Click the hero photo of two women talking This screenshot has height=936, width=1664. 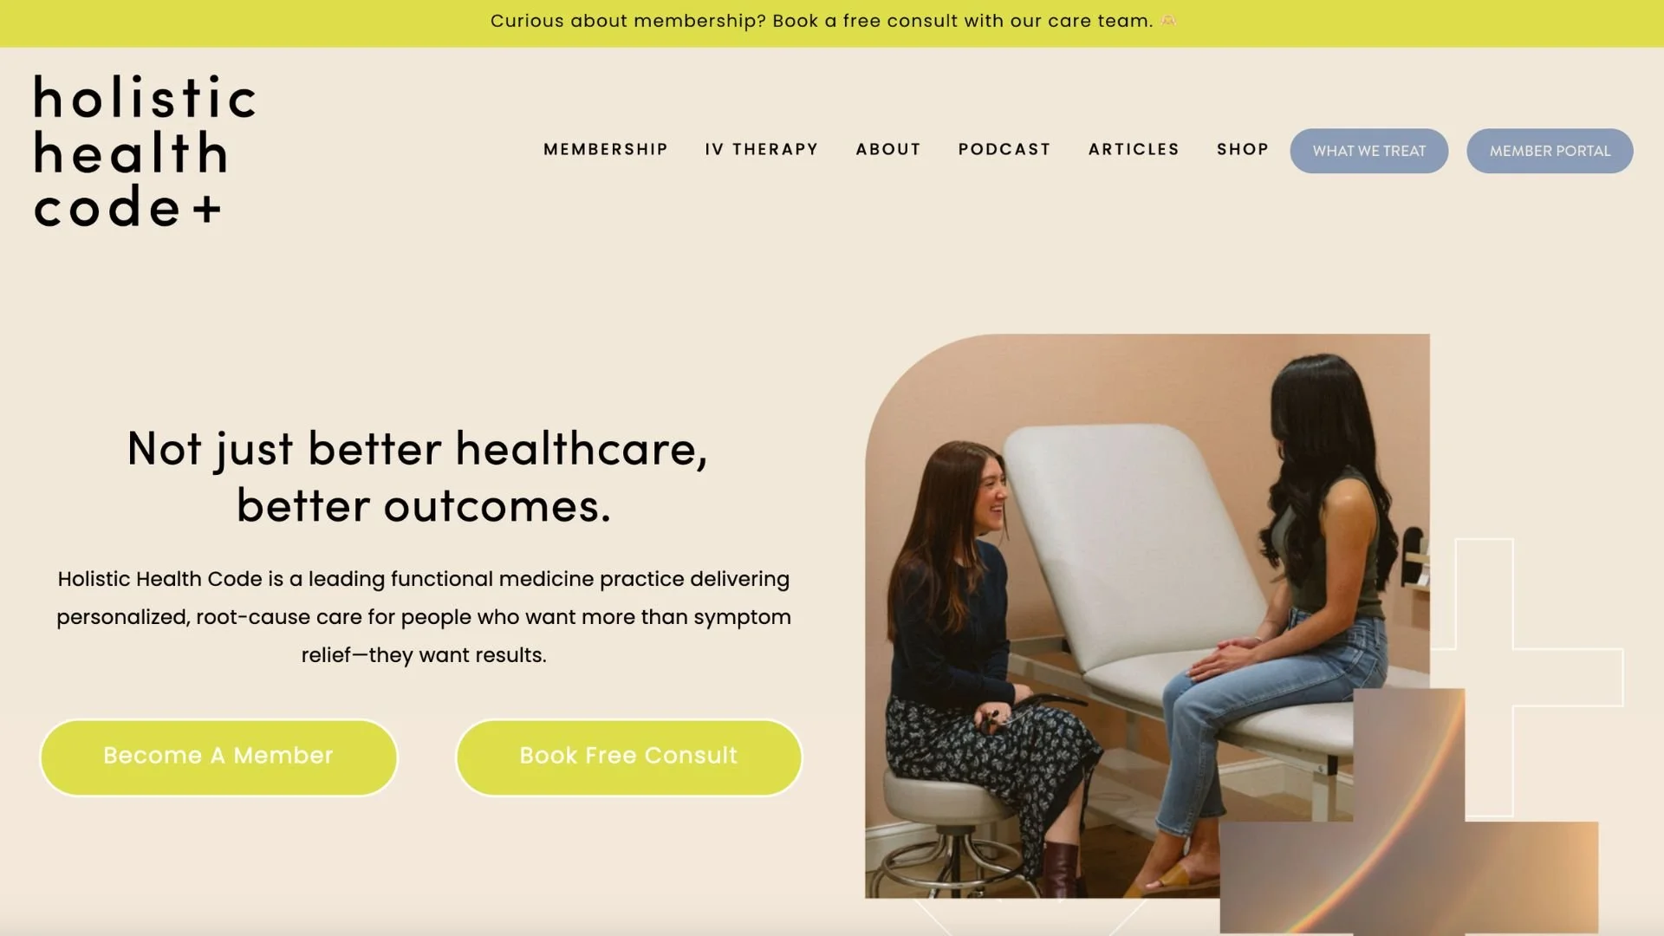(1147, 615)
